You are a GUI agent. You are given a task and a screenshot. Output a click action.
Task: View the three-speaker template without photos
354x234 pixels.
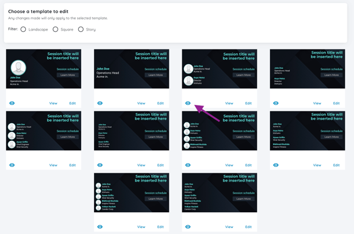141,165
